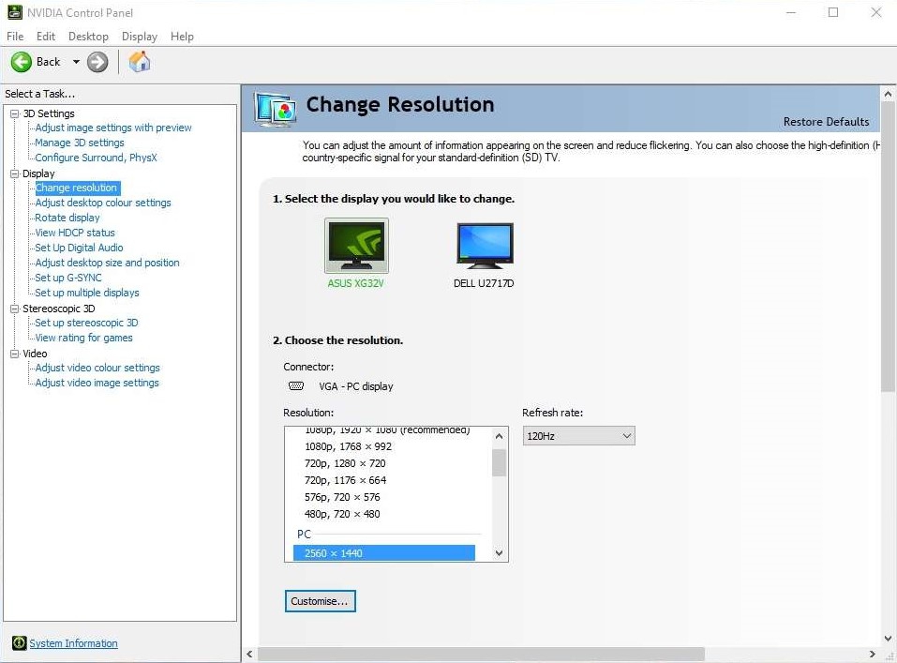Open View HDCP status

tap(75, 233)
